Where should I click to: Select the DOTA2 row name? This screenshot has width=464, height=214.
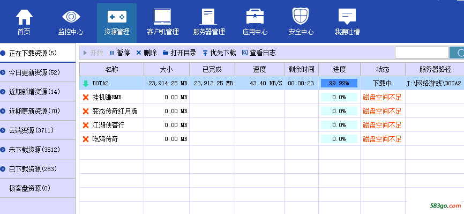coord(101,83)
